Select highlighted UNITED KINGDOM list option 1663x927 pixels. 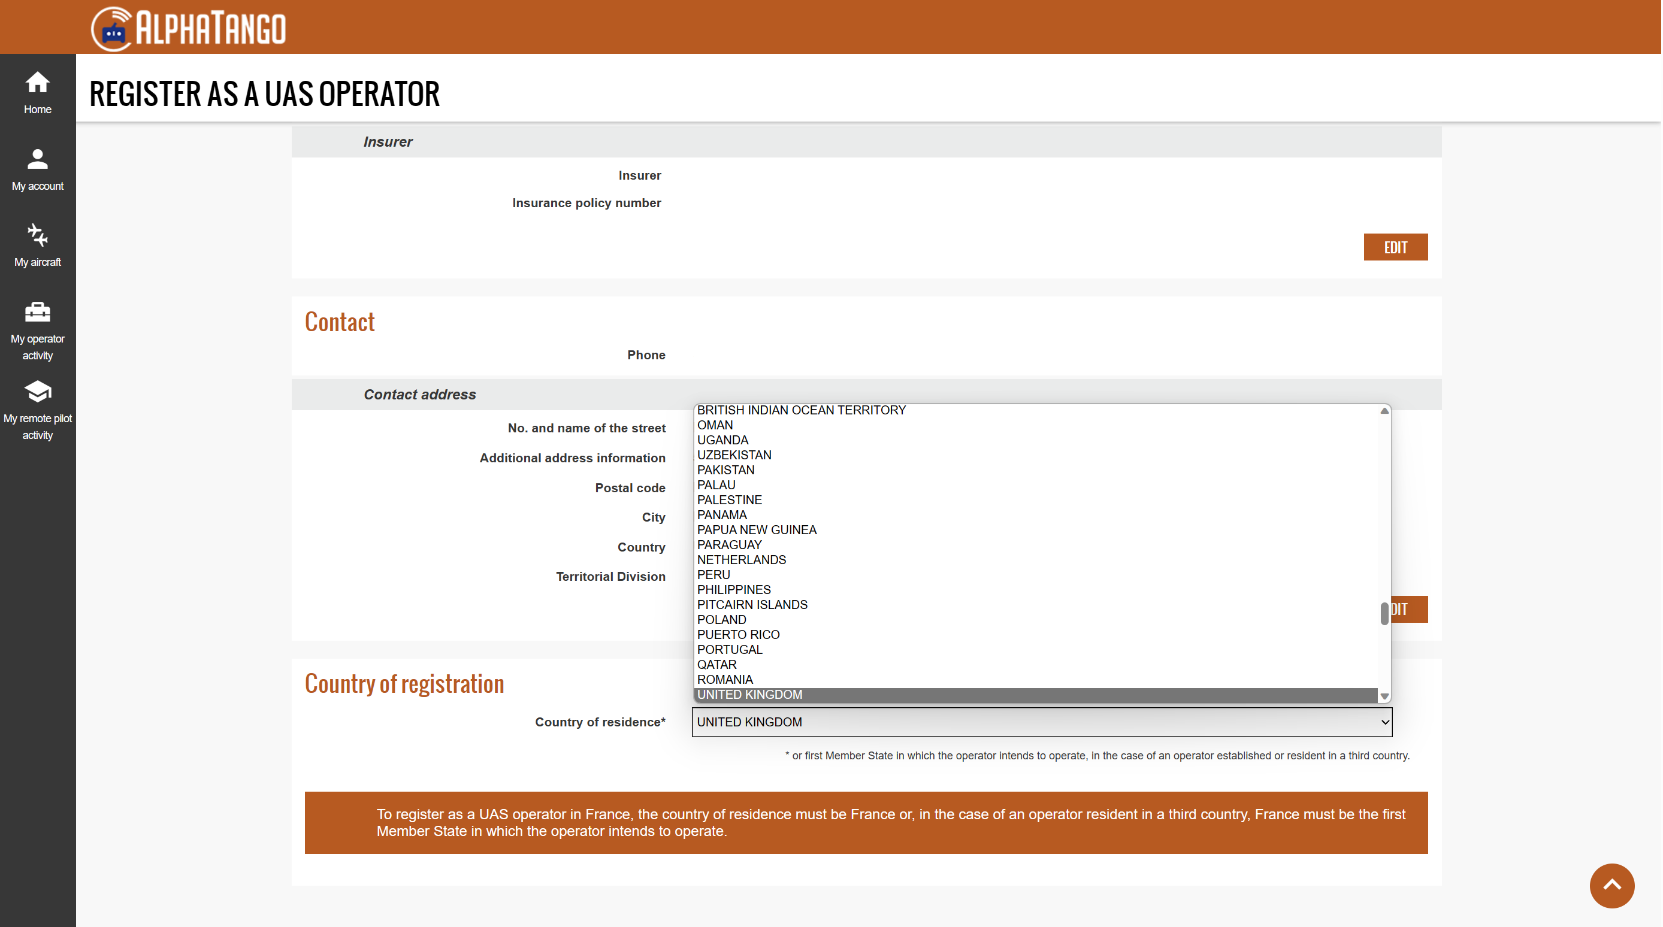coord(1036,695)
